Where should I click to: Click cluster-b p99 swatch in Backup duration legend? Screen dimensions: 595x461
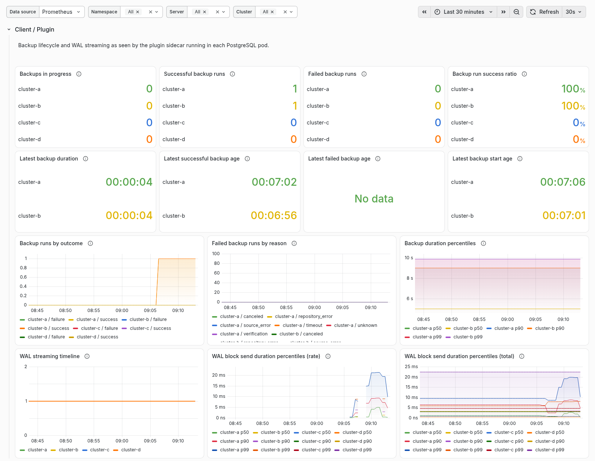[x=448, y=337]
